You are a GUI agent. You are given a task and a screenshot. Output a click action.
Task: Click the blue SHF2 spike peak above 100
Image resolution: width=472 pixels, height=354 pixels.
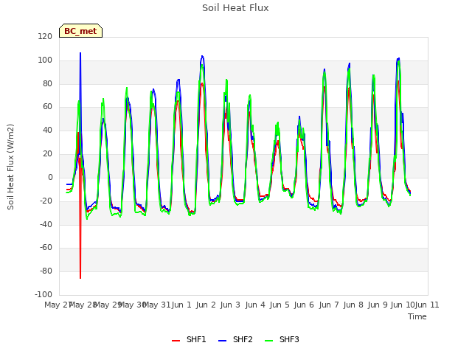[x=80, y=53]
